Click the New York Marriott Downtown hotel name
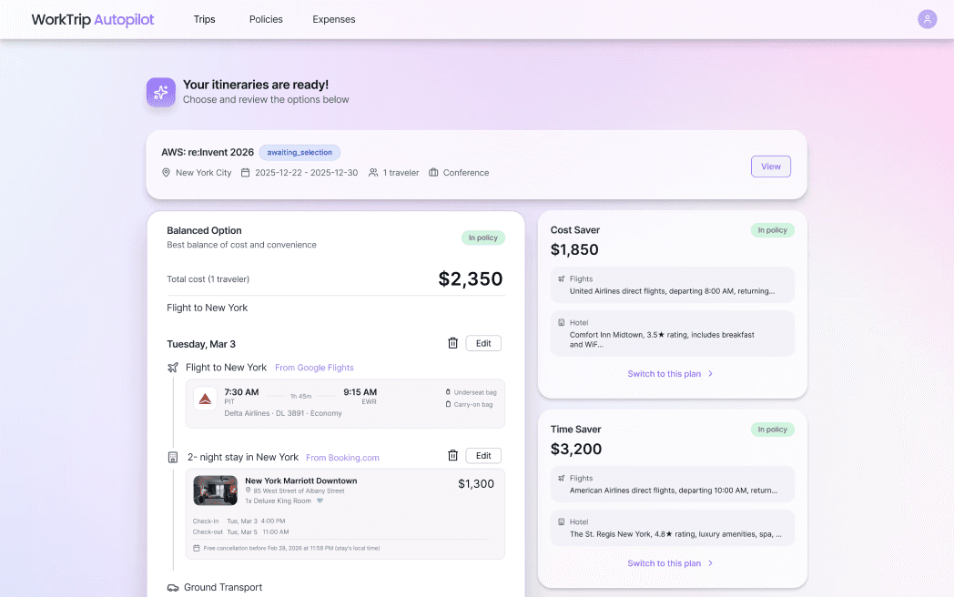Viewport: 954px width, 597px height. click(x=301, y=481)
